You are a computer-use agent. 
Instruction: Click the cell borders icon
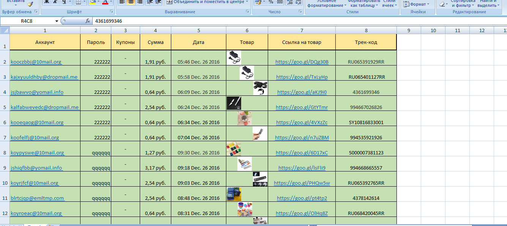[77, 2]
